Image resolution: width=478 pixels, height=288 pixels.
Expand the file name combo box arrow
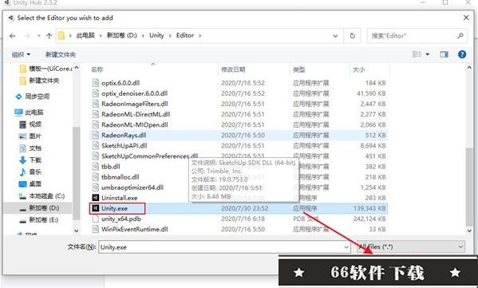pos(346,247)
